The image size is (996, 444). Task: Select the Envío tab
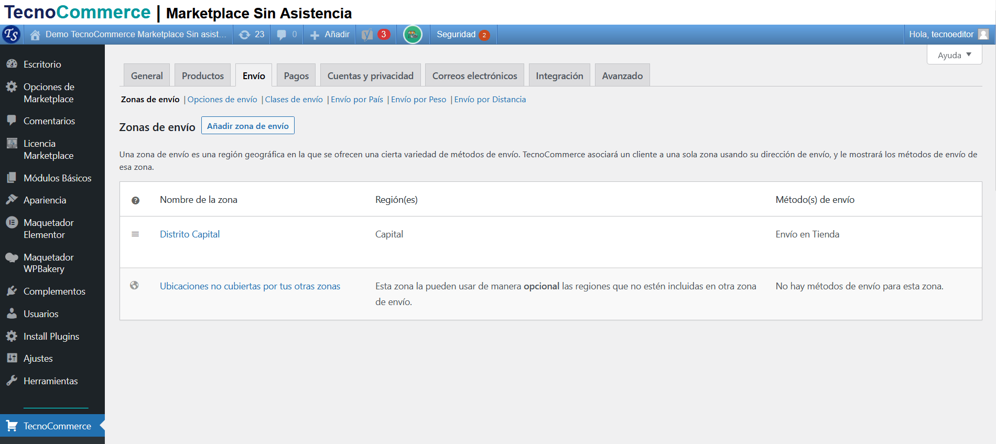[254, 75]
